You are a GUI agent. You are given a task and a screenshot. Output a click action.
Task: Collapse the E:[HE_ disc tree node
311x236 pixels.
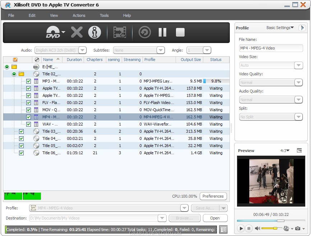[7, 67]
